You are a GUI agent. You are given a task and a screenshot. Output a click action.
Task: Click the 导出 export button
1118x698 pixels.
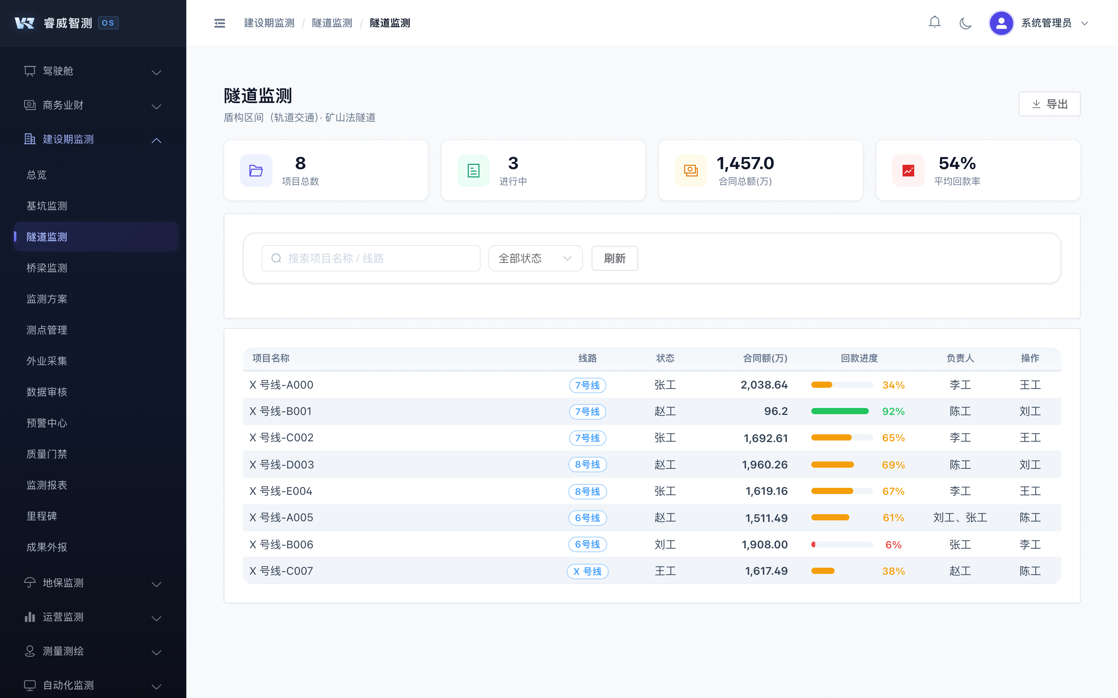tap(1049, 104)
